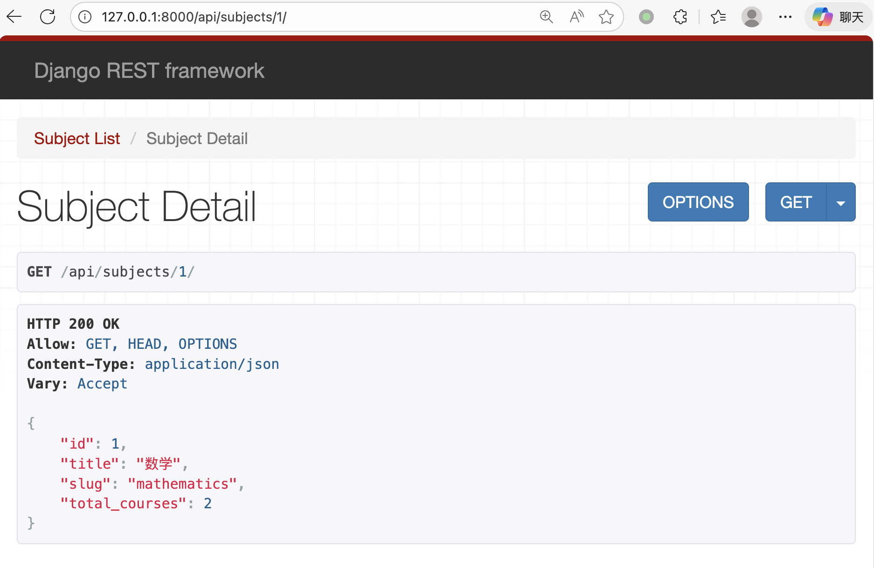
Task: Zoom the page with magnifier icon
Action: 546,17
